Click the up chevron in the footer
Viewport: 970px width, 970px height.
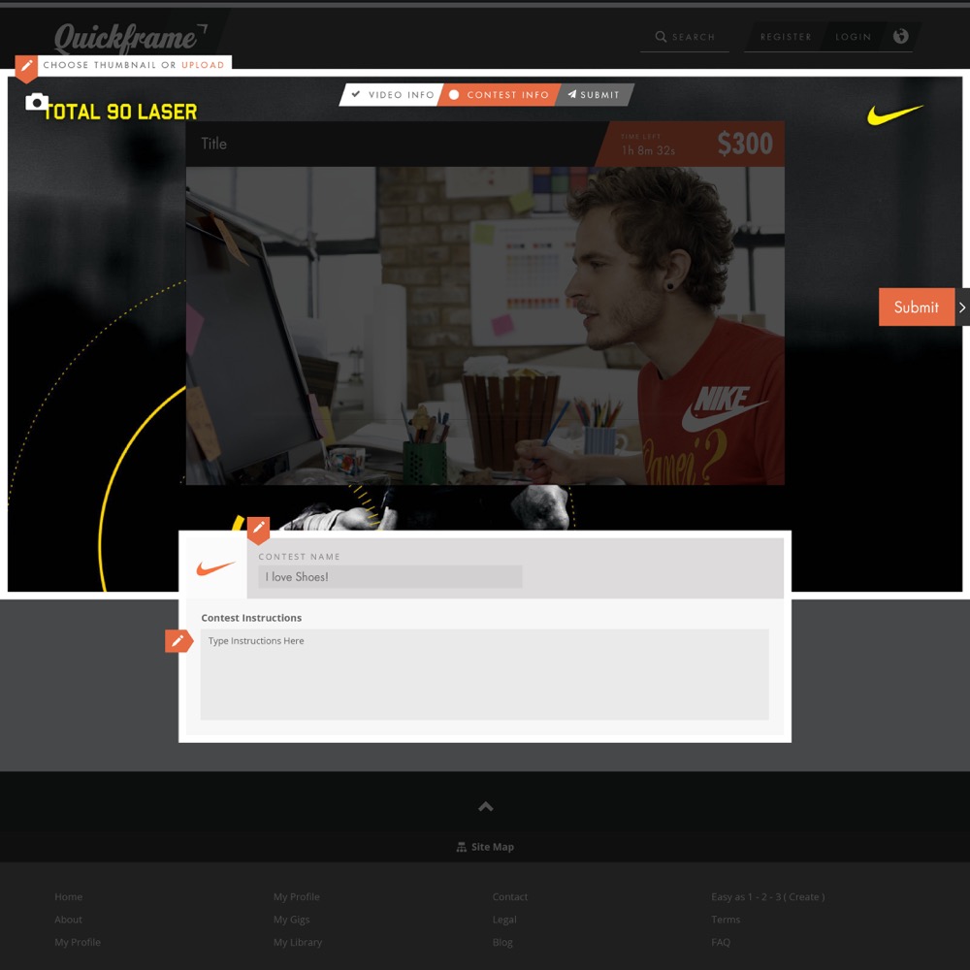[x=486, y=806]
